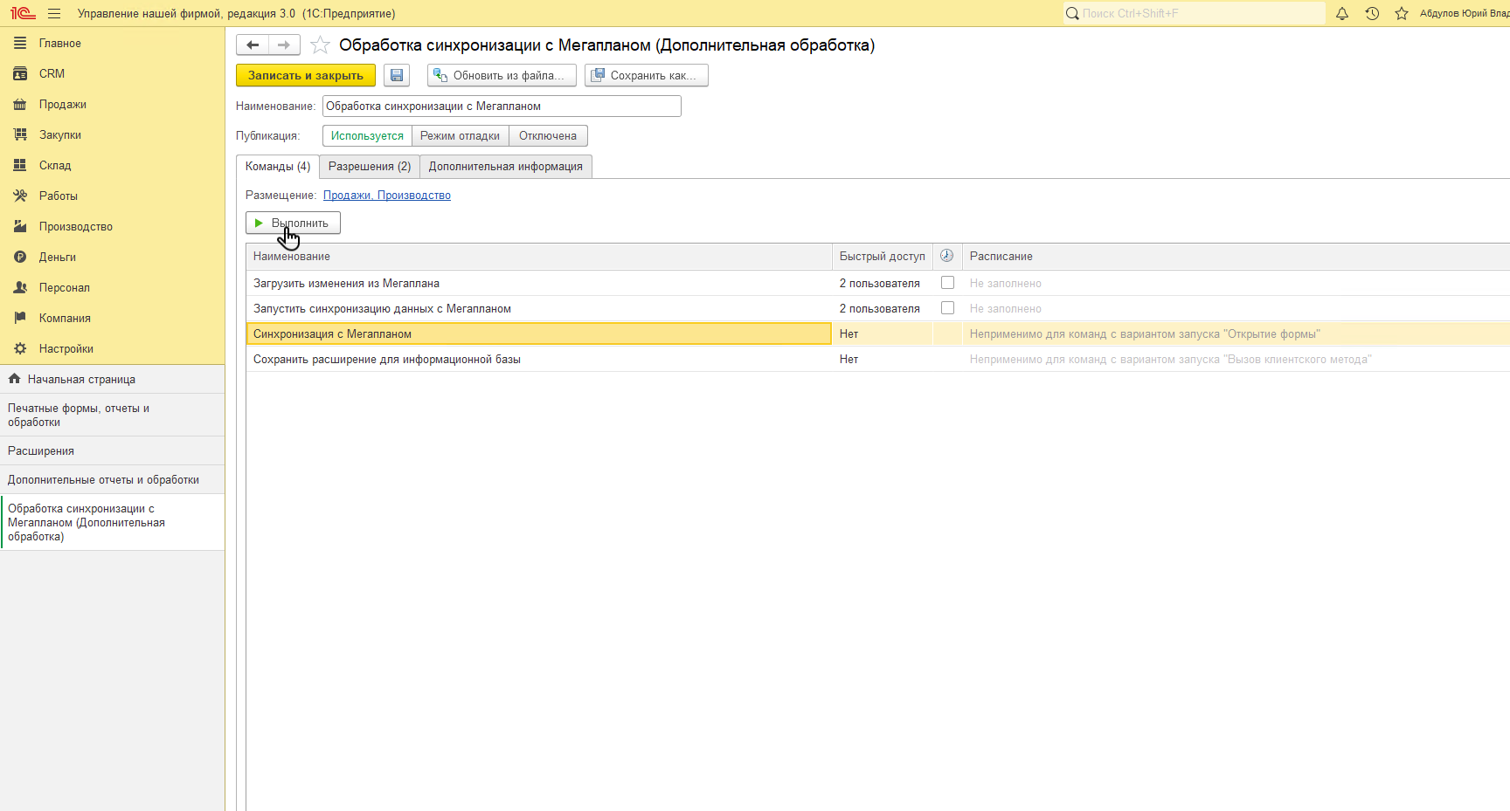
Task: Set publication to Отключена
Action: 548,136
